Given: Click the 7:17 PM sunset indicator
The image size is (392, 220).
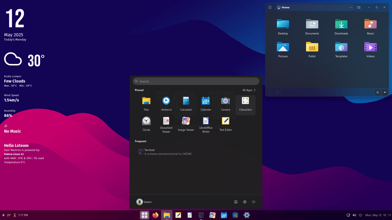Looking at the screenshot, I should pyautogui.click(x=21, y=215).
